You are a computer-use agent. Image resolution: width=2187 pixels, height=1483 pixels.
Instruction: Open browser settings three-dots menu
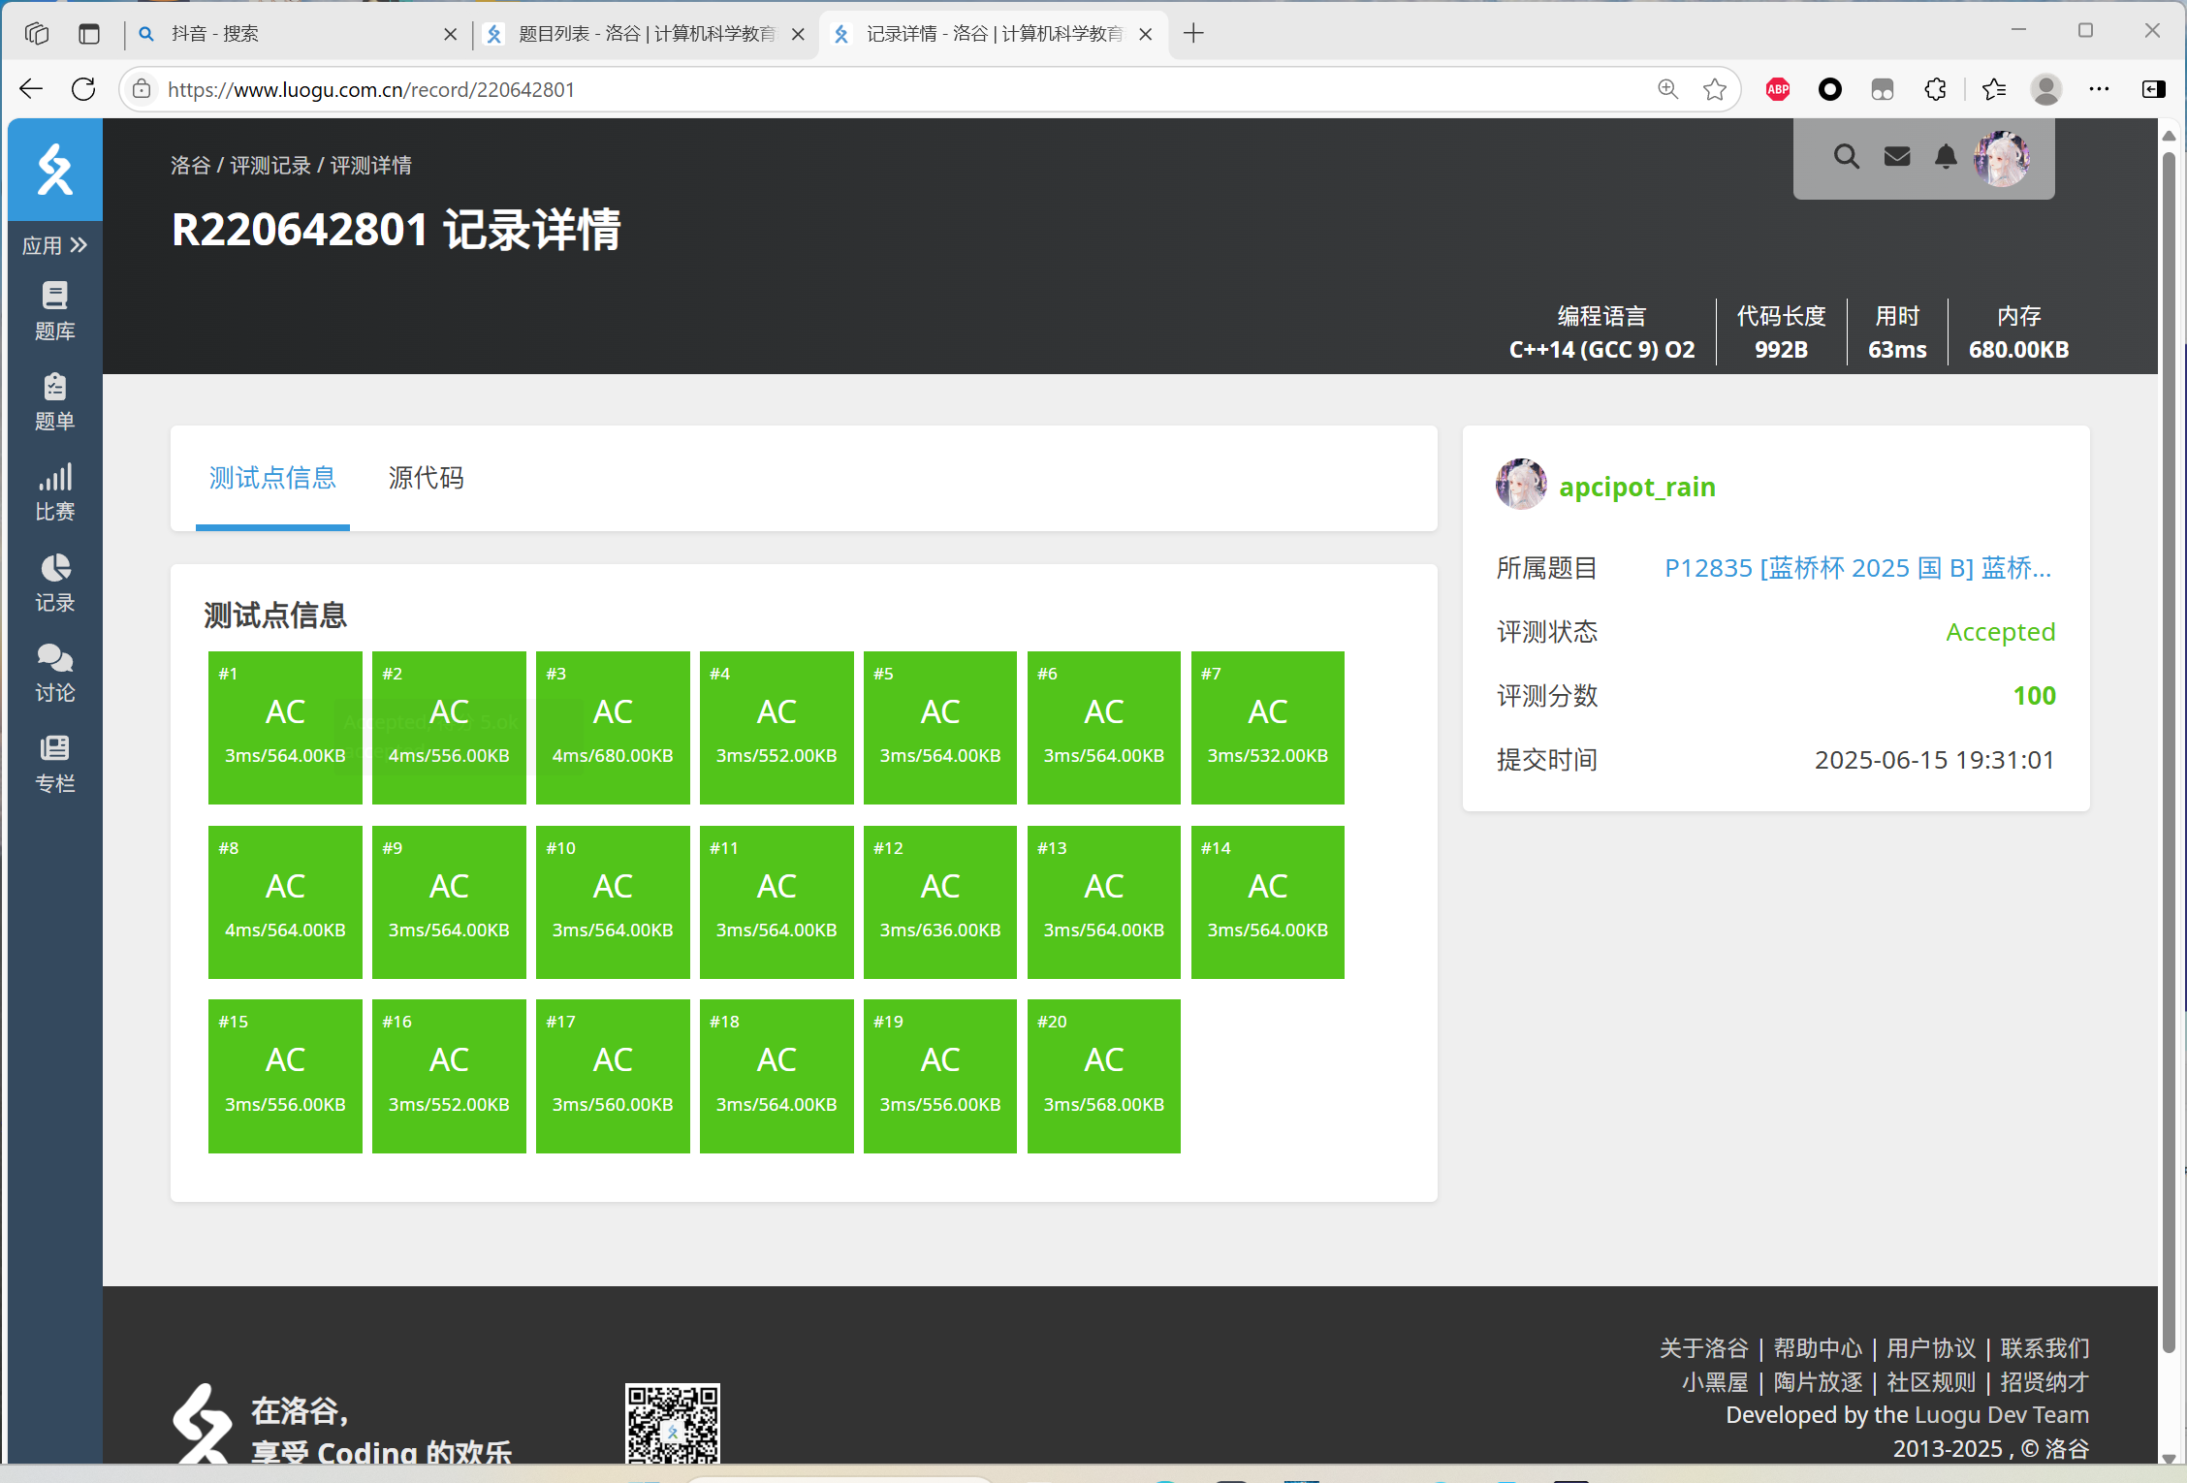2099,89
